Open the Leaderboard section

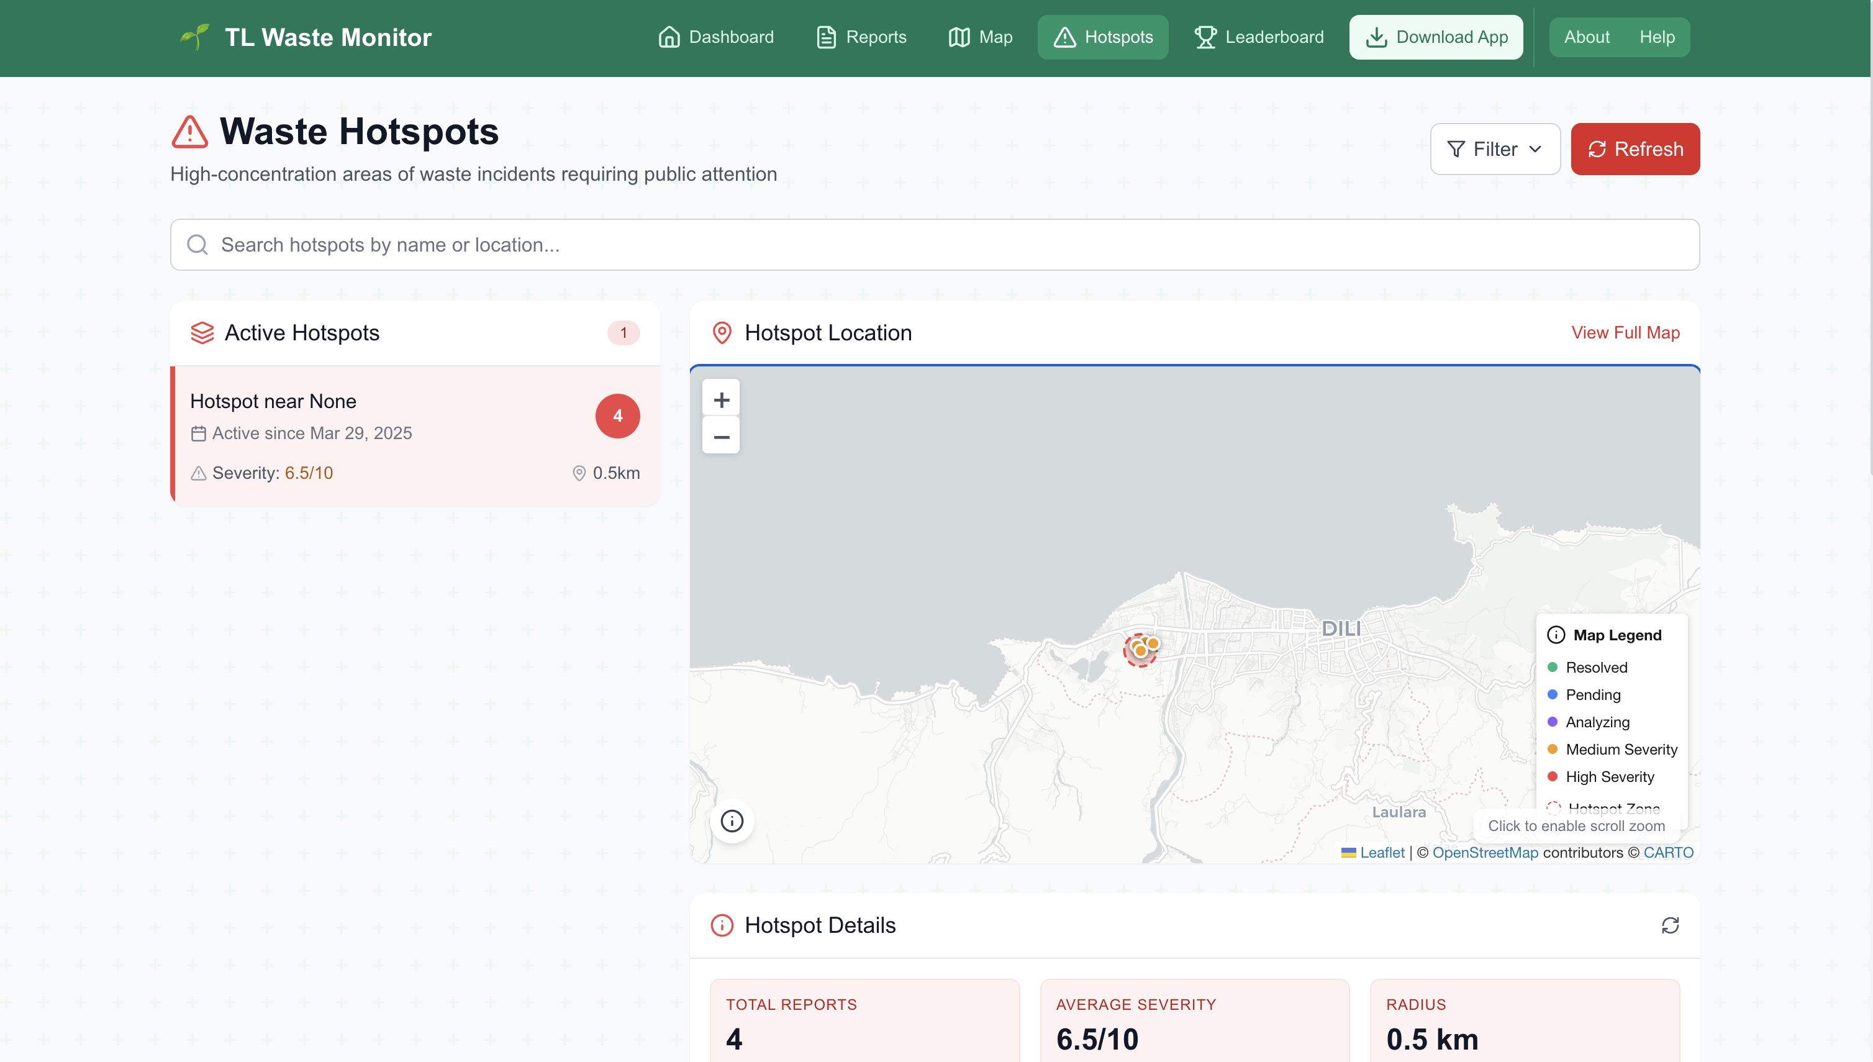click(x=1258, y=37)
